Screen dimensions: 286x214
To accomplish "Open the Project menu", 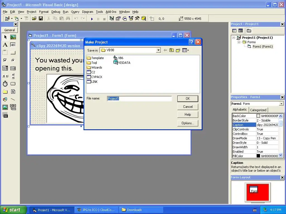I will click(x=32, y=12).
